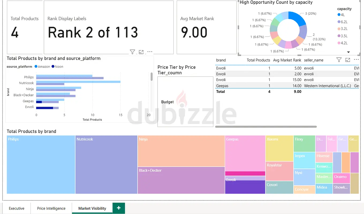Open focus mode for the bar chart visual
Viewport: 364px width, 214px height.
click(141, 52)
